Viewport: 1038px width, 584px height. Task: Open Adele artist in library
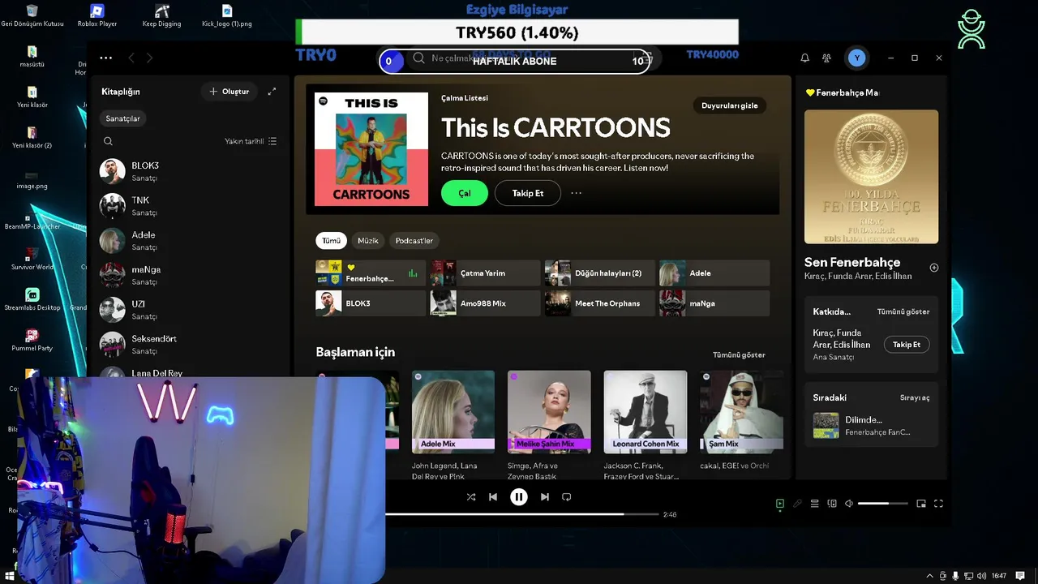pyautogui.click(x=188, y=241)
